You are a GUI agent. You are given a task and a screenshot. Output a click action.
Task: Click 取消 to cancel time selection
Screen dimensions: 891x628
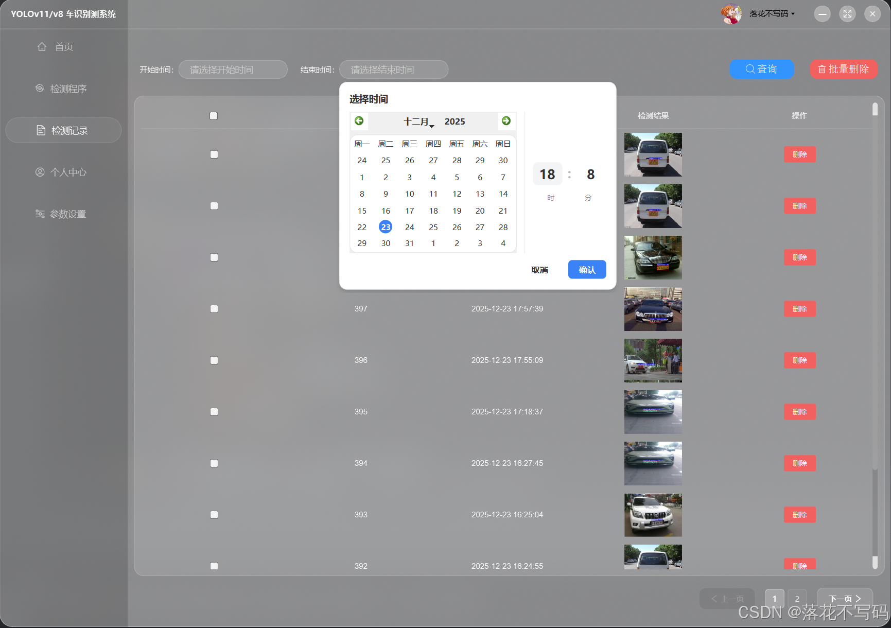click(539, 270)
